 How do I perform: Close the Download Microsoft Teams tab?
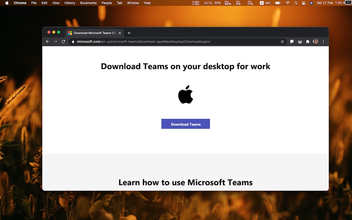point(119,33)
